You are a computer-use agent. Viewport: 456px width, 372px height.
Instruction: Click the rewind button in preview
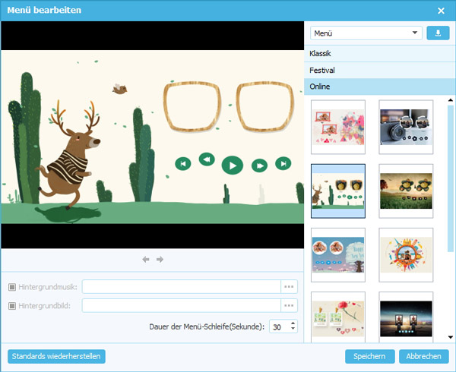206,159
